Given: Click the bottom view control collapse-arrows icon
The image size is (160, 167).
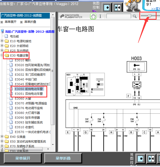Looking at the screenshot, I should tap(152, 159).
